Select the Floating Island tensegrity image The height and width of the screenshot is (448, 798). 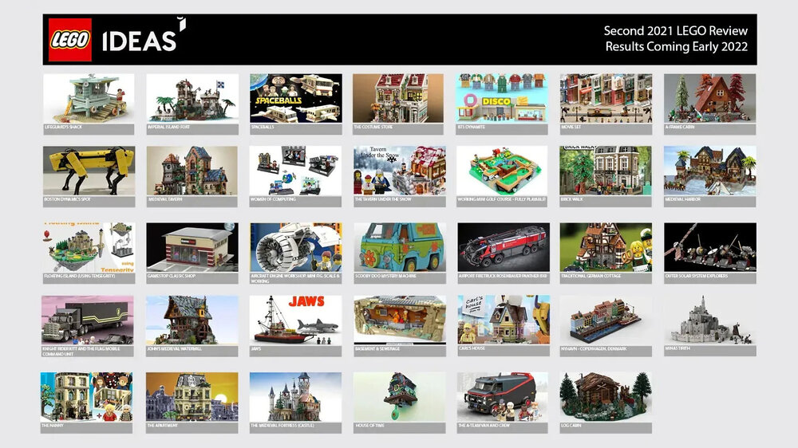pyautogui.click(x=89, y=247)
